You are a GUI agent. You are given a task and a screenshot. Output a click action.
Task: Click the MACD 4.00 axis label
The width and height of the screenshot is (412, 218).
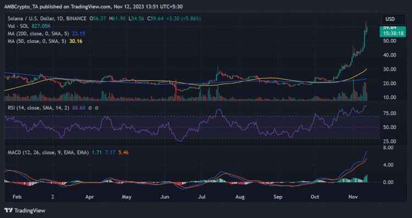tap(388, 165)
